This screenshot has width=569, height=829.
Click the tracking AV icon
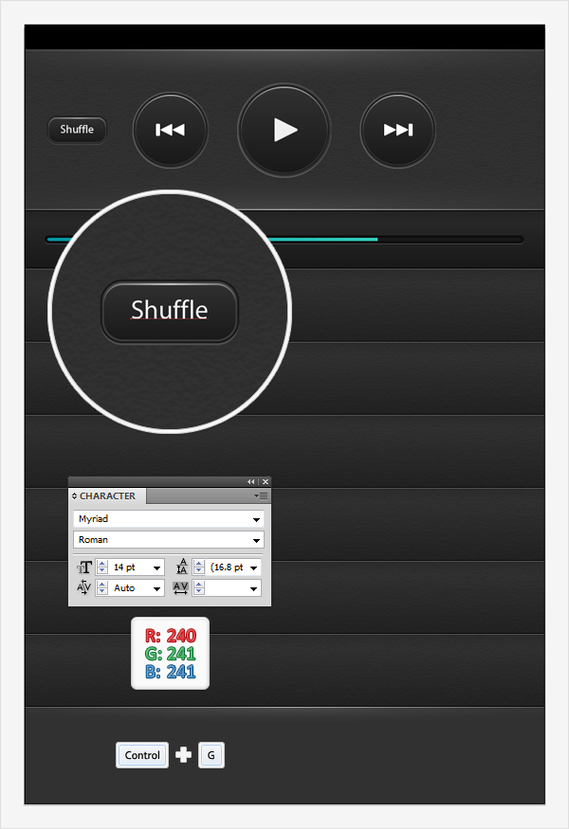coord(181,588)
